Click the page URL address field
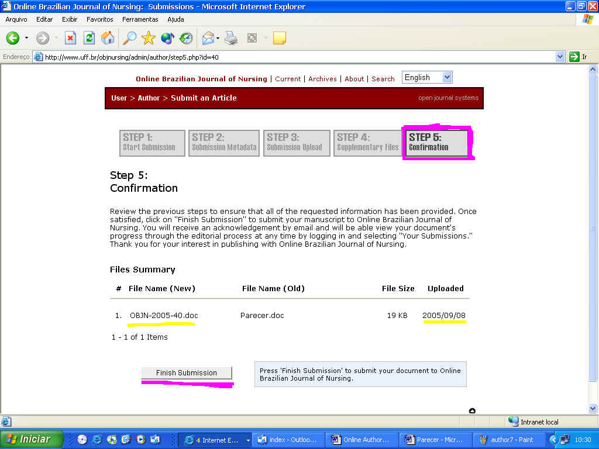The image size is (599, 449). (292, 57)
